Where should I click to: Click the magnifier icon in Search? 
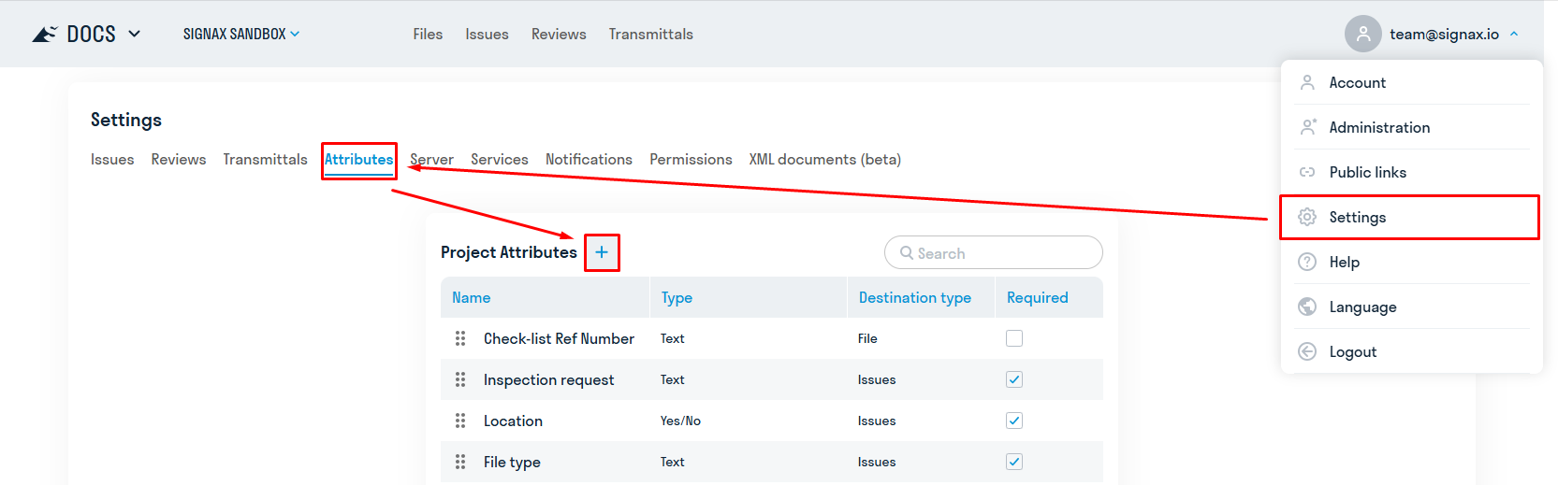click(906, 253)
